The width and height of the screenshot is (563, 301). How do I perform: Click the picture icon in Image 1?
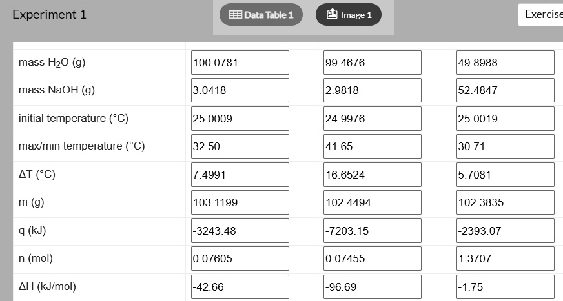pos(332,14)
